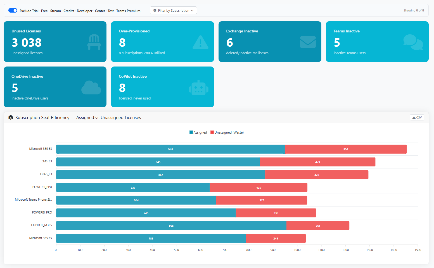Click the 'unassigned licenses' caption text
434x268 pixels.
(x=27, y=53)
